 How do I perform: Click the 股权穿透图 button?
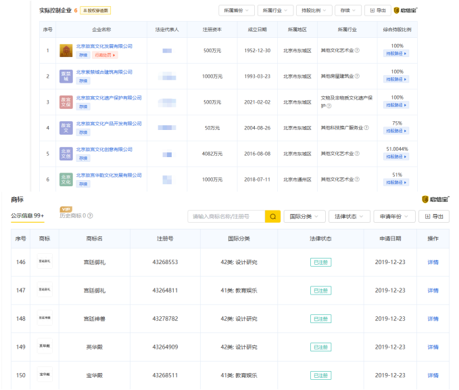tap(95, 11)
